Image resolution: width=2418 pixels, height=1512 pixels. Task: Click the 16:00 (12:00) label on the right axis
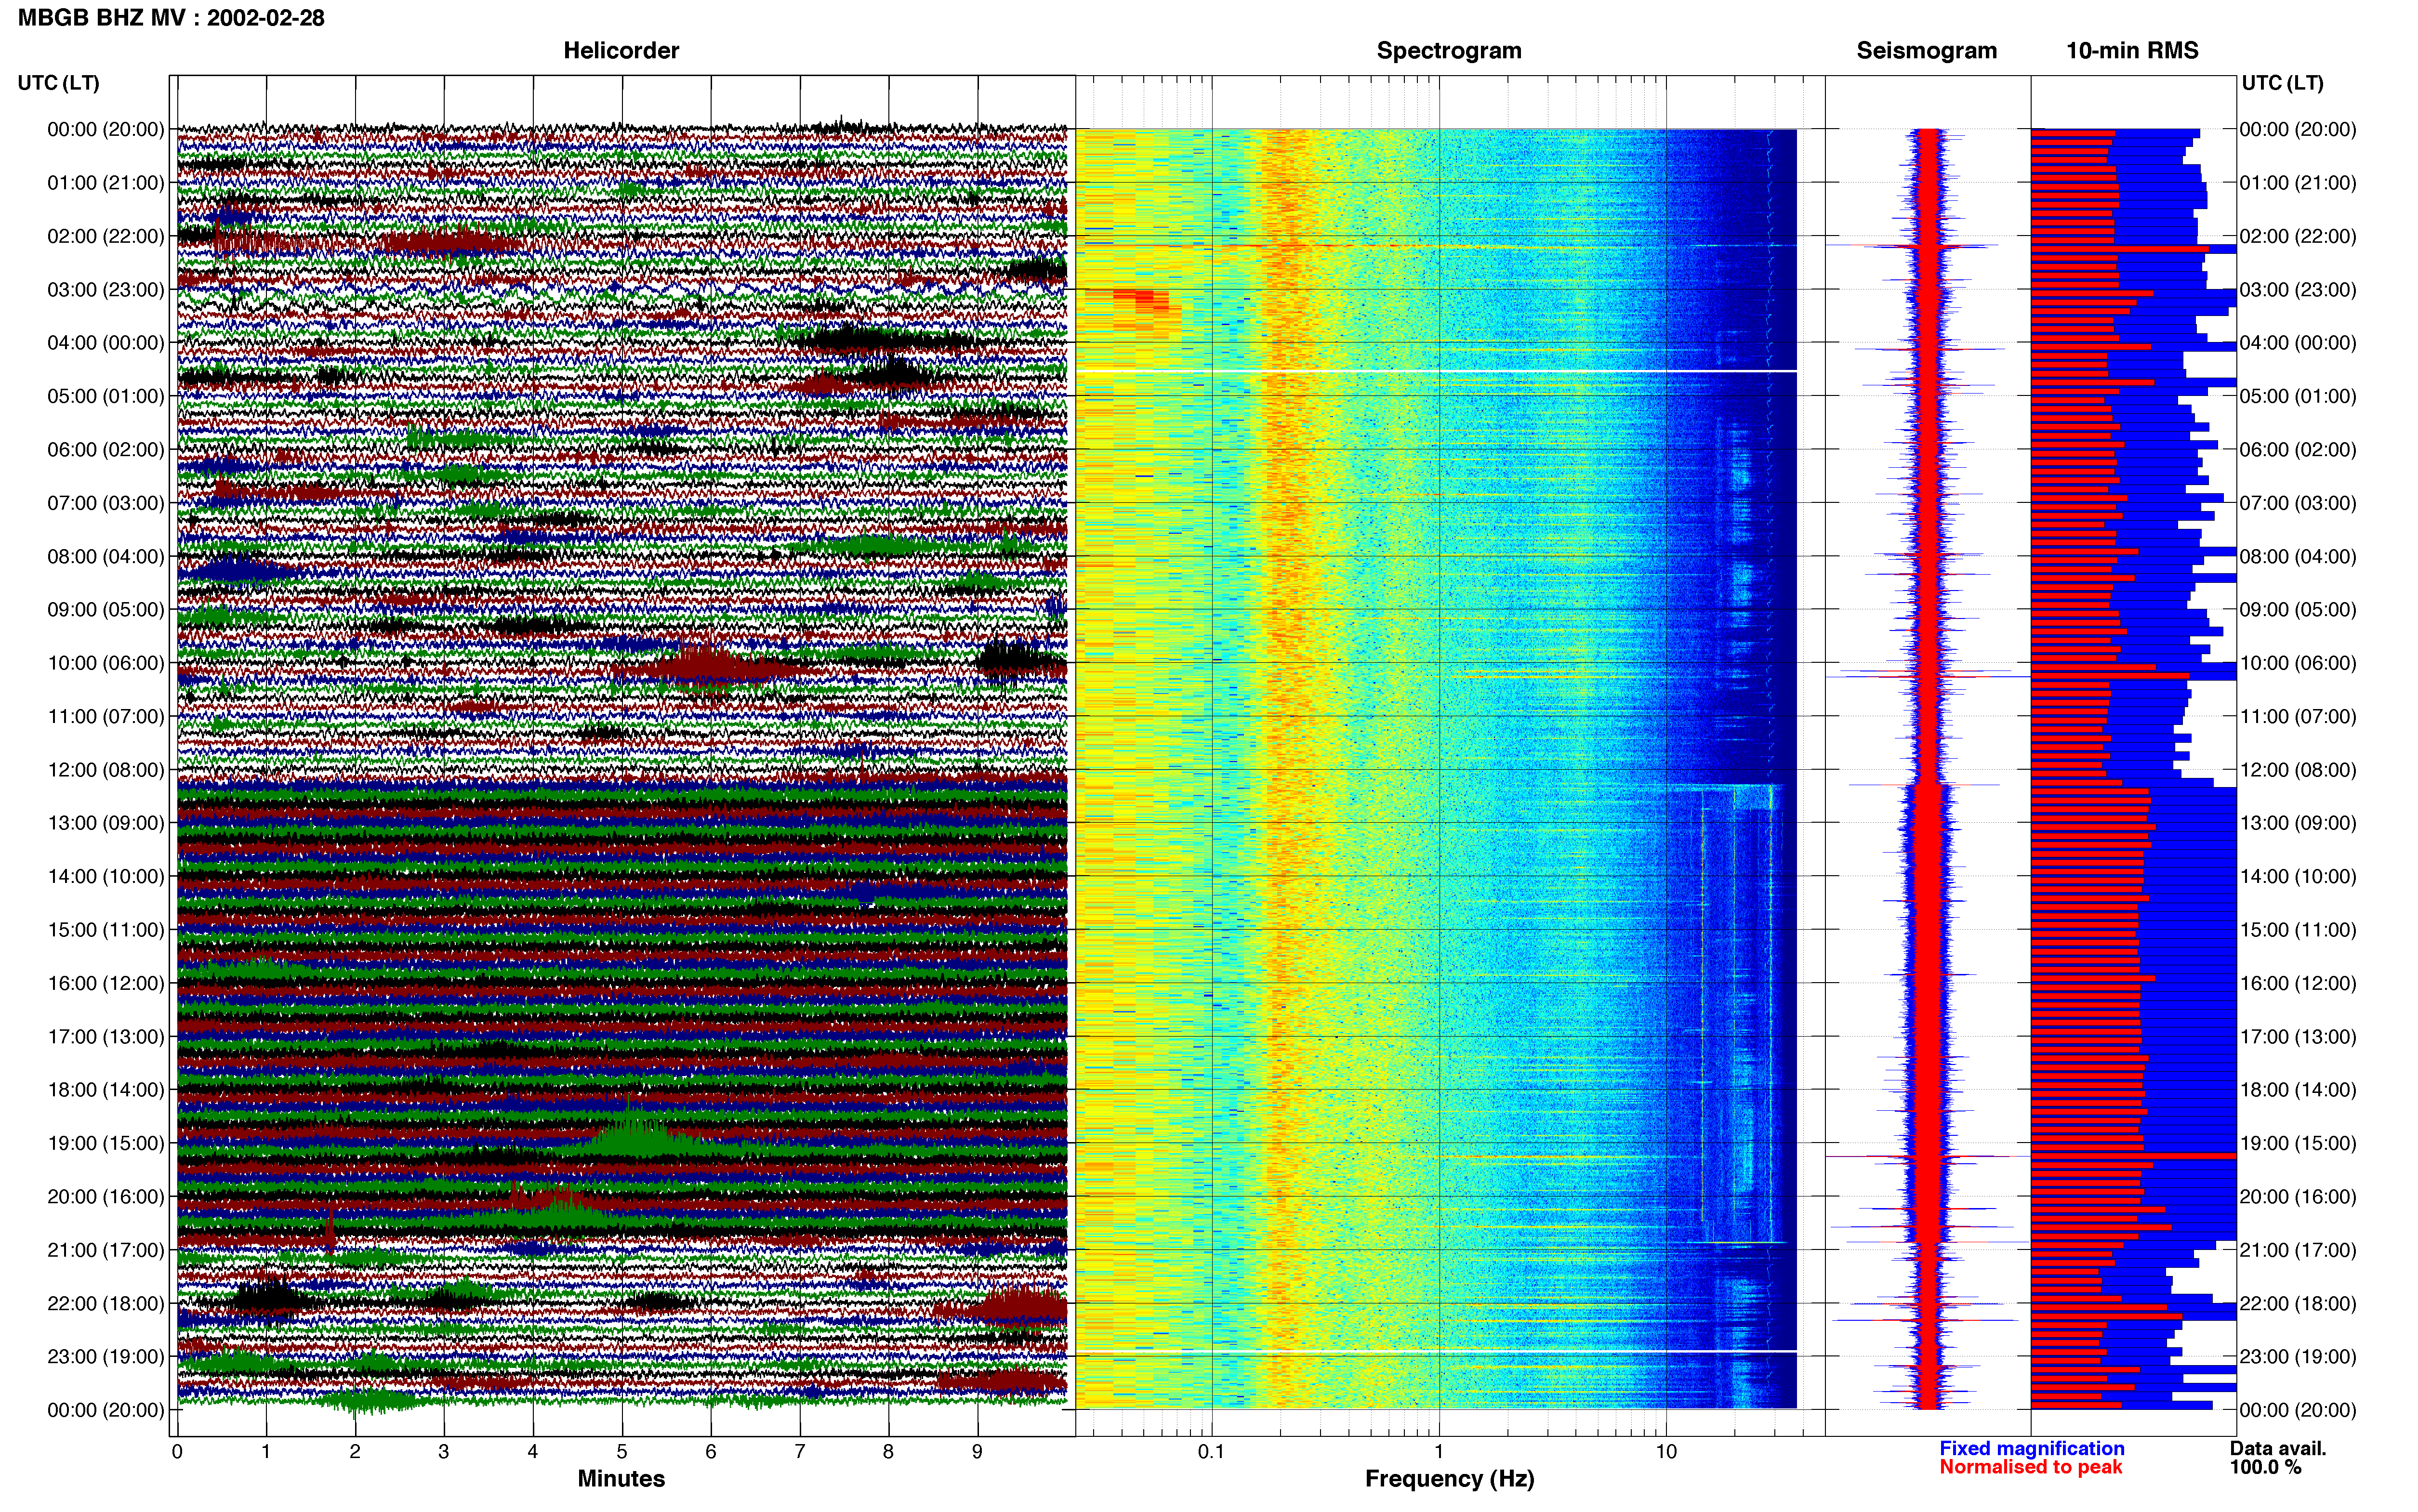[2298, 983]
